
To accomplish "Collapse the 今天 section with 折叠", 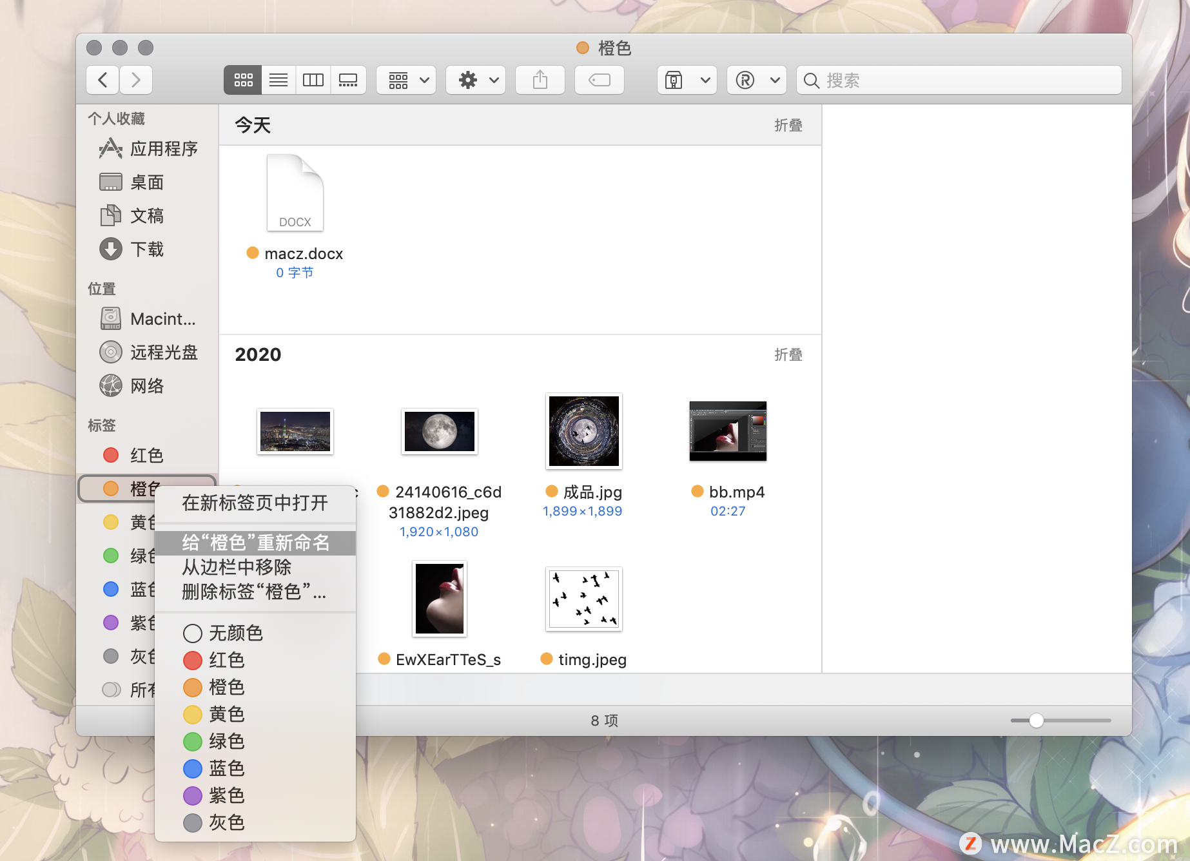I will click(x=788, y=125).
